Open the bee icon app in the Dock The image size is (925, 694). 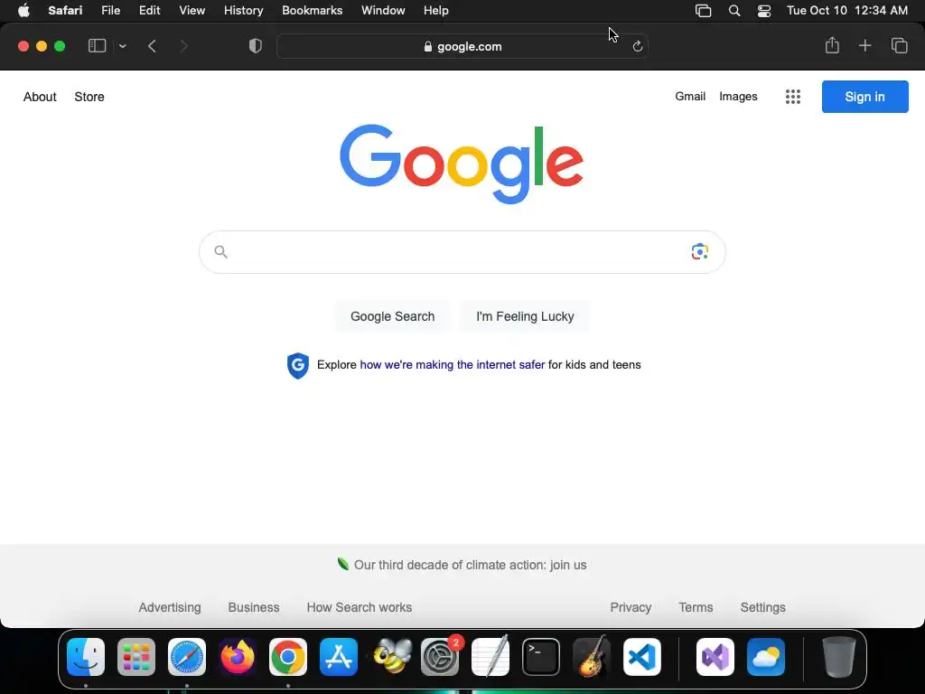point(390,657)
